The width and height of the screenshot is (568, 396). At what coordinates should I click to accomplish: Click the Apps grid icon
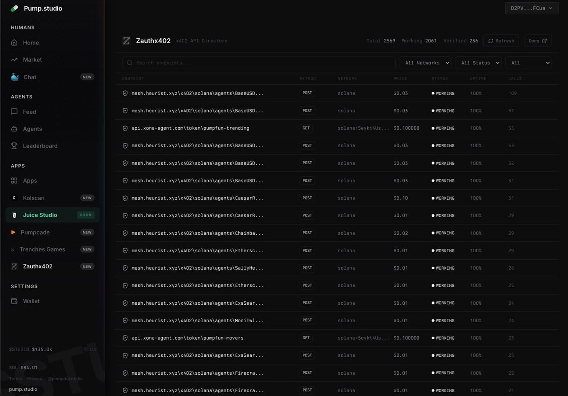[14, 181]
